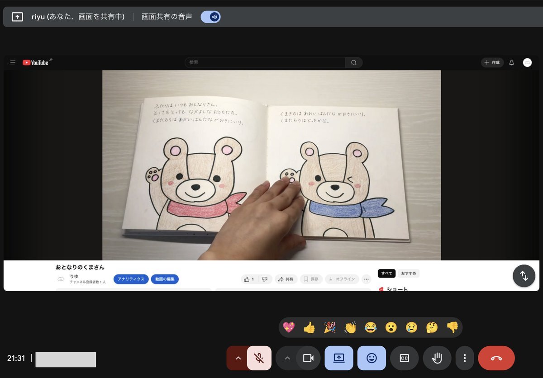Click the チャンネル登録者数 1 人 subscriber count

coord(88,282)
